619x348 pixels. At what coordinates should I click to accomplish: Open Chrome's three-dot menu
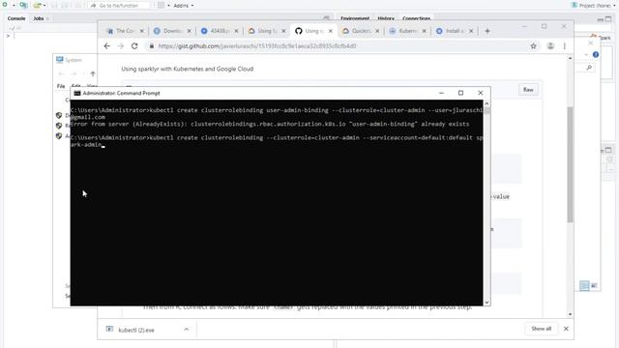pyautogui.click(x=565, y=46)
